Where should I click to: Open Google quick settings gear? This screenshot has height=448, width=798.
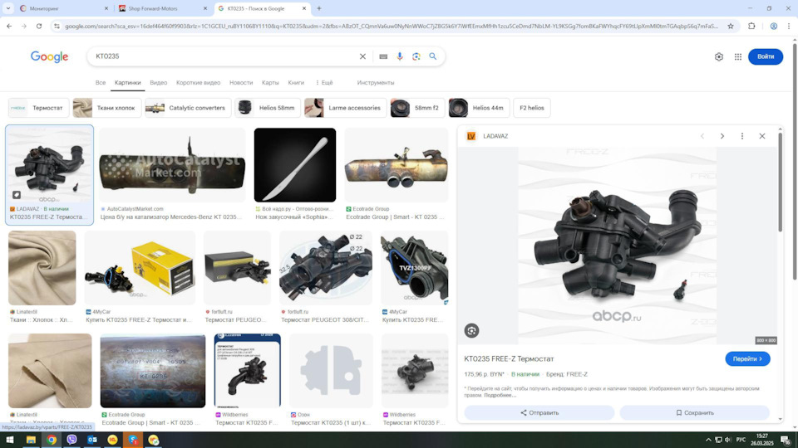719,56
